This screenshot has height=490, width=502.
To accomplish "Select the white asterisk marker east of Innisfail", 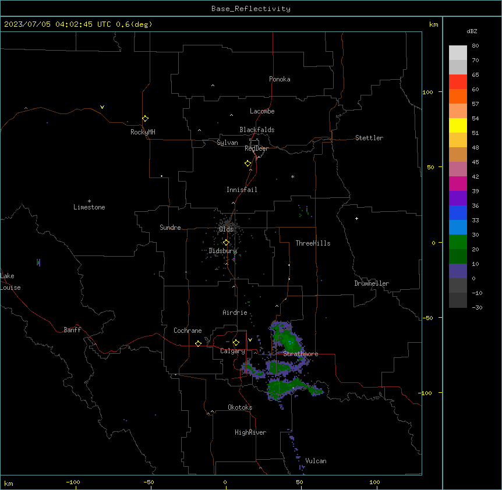I will (292, 176).
